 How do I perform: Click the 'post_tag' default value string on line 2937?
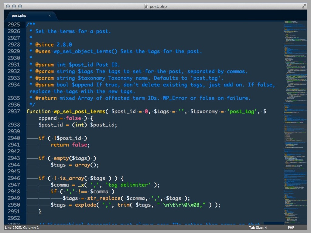pyautogui.click(x=242, y=112)
